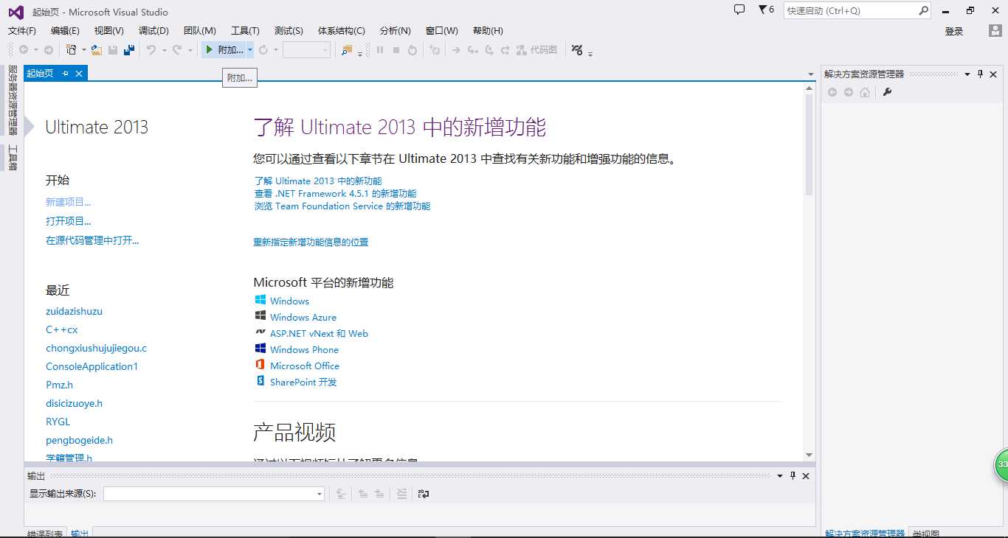Toggle word wrap in the output panel
Screen dimensions: 1008x538
[x=424, y=494]
